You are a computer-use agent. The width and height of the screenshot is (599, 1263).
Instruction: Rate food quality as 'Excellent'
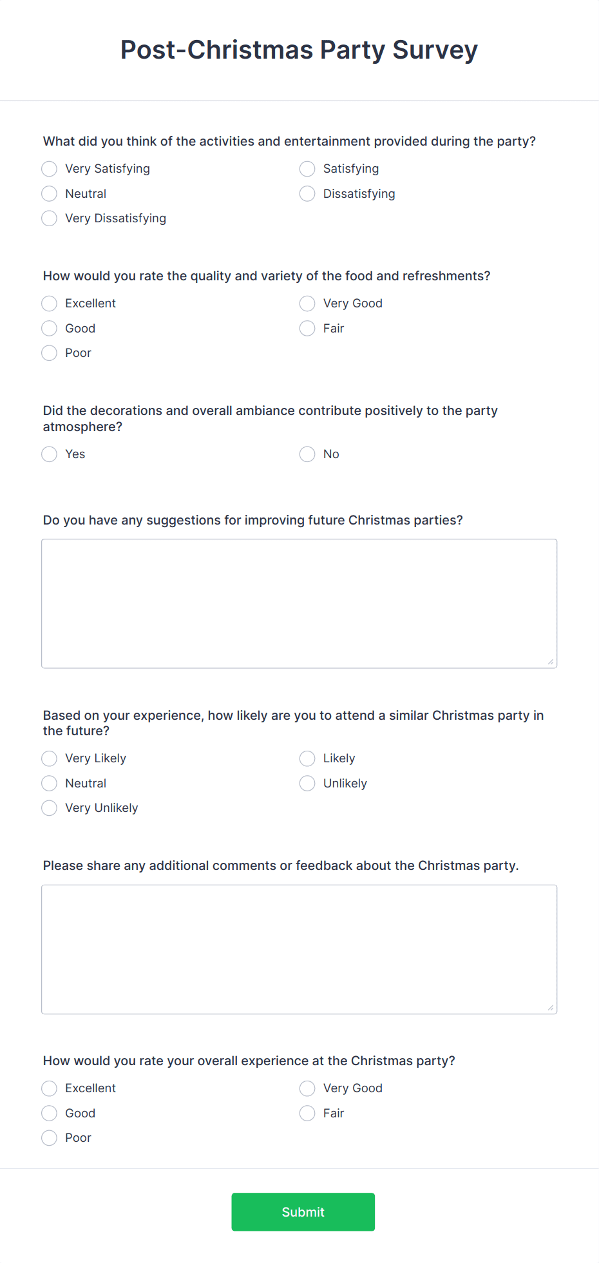click(x=49, y=304)
